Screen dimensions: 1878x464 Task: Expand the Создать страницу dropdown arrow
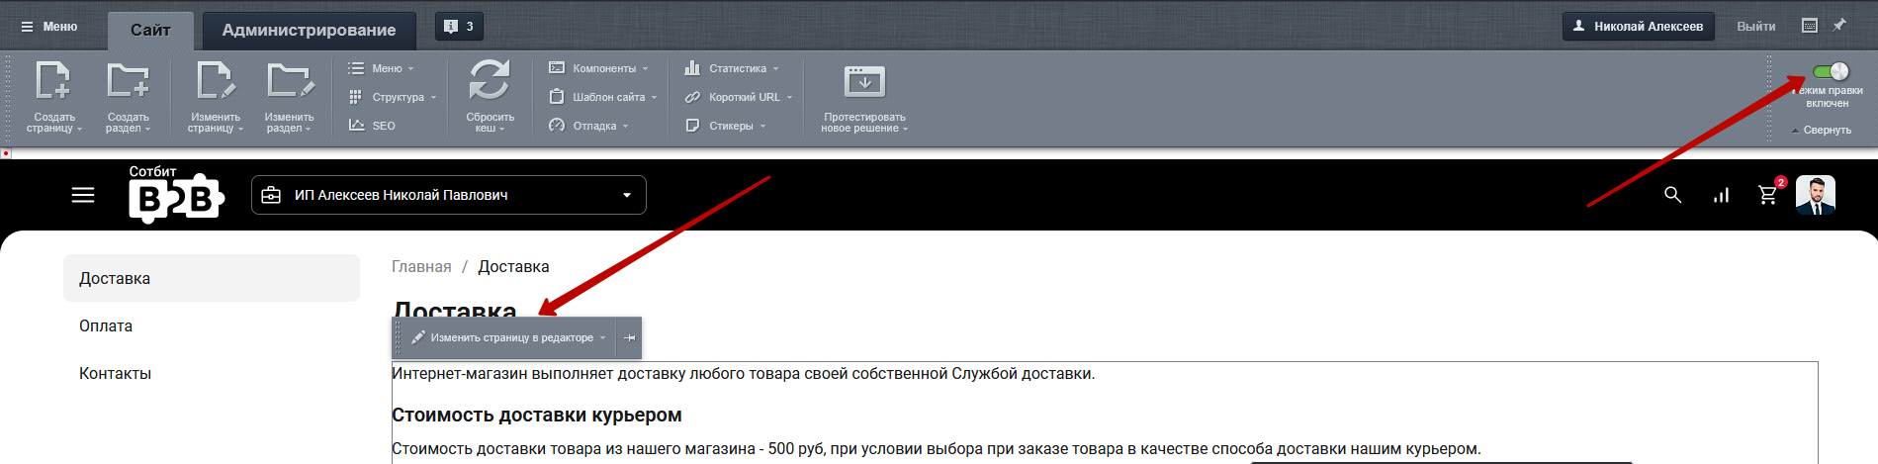coord(79,130)
